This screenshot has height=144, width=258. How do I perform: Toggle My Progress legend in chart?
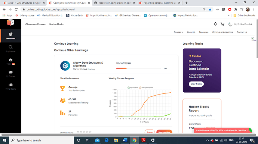(133, 87)
